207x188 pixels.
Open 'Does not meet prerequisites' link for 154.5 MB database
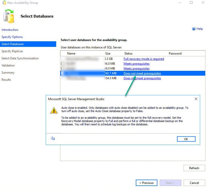pyautogui.click(x=142, y=78)
